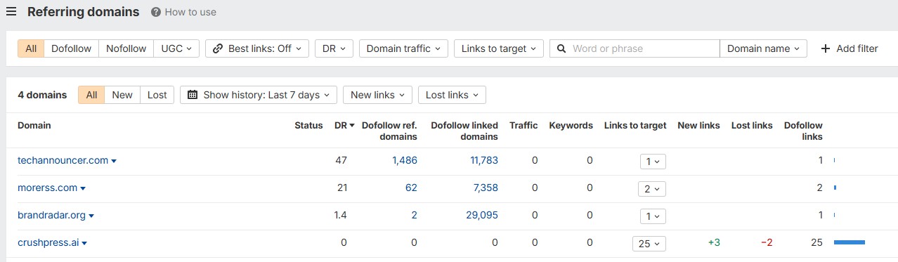Open the techannouncer.com domain link
The image size is (898, 262).
(63, 160)
